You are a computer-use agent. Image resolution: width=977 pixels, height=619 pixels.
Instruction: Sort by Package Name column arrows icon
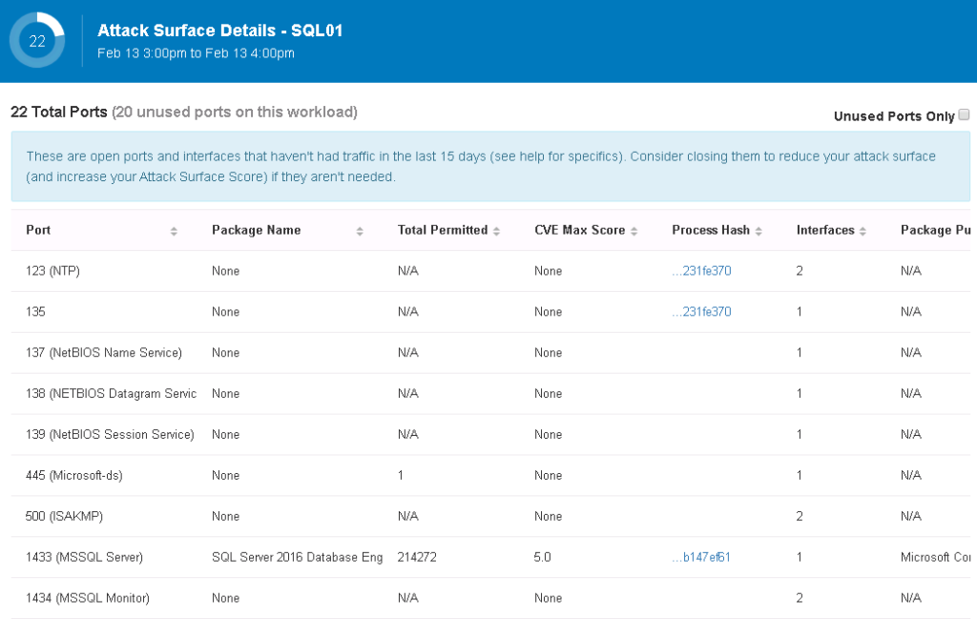click(x=360, y=231)
